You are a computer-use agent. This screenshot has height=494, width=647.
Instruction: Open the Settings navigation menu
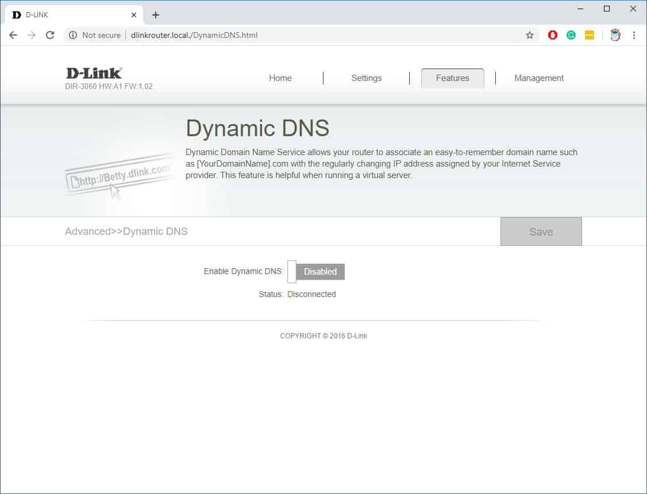pos(366,78)
